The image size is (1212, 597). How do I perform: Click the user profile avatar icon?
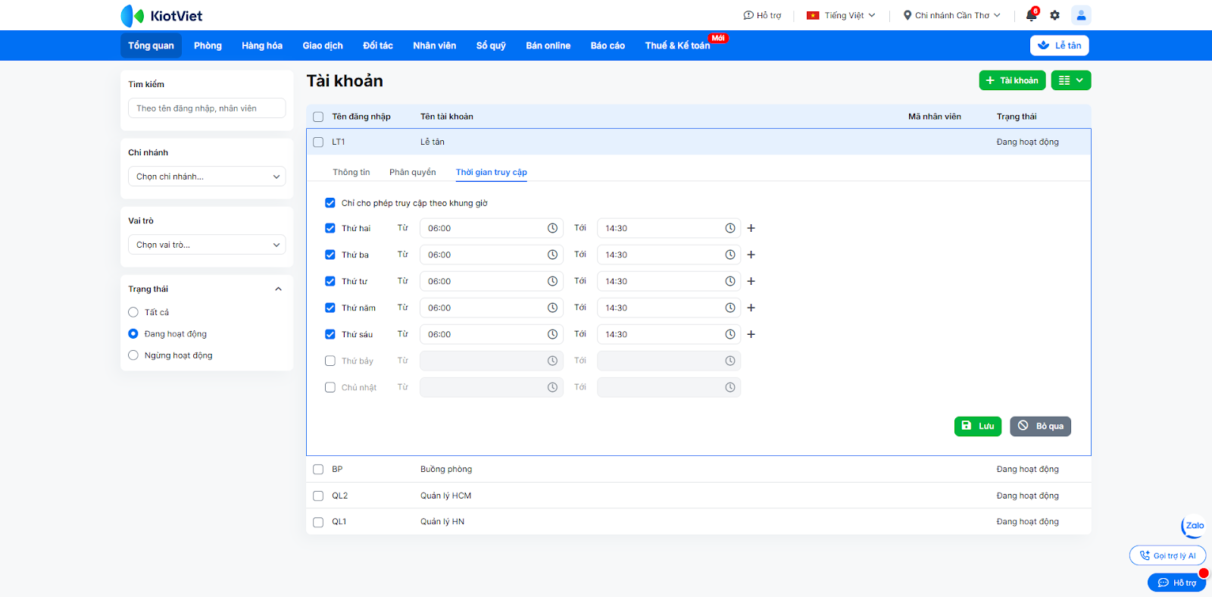point(1081,15)
